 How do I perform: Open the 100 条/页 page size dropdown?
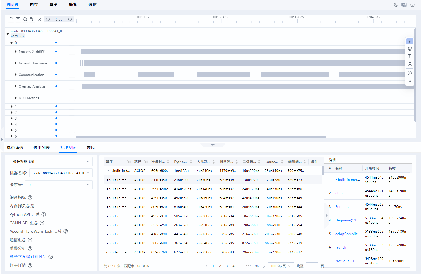281,266
